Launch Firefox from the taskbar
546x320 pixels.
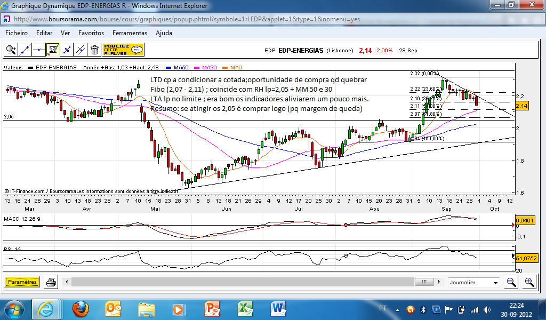[x=81, y=309]
